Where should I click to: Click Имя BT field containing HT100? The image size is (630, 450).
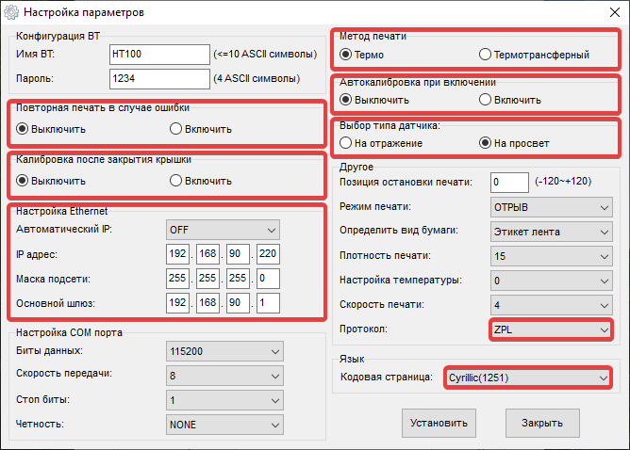[159, 55]
